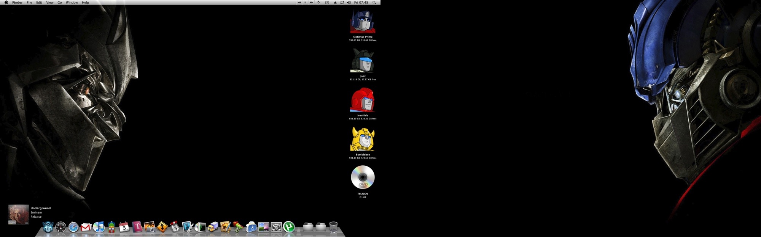Open the sync arrows menu bar icon
The width and height of the screenshot is (761, 237).
click(x=342, y=2)
